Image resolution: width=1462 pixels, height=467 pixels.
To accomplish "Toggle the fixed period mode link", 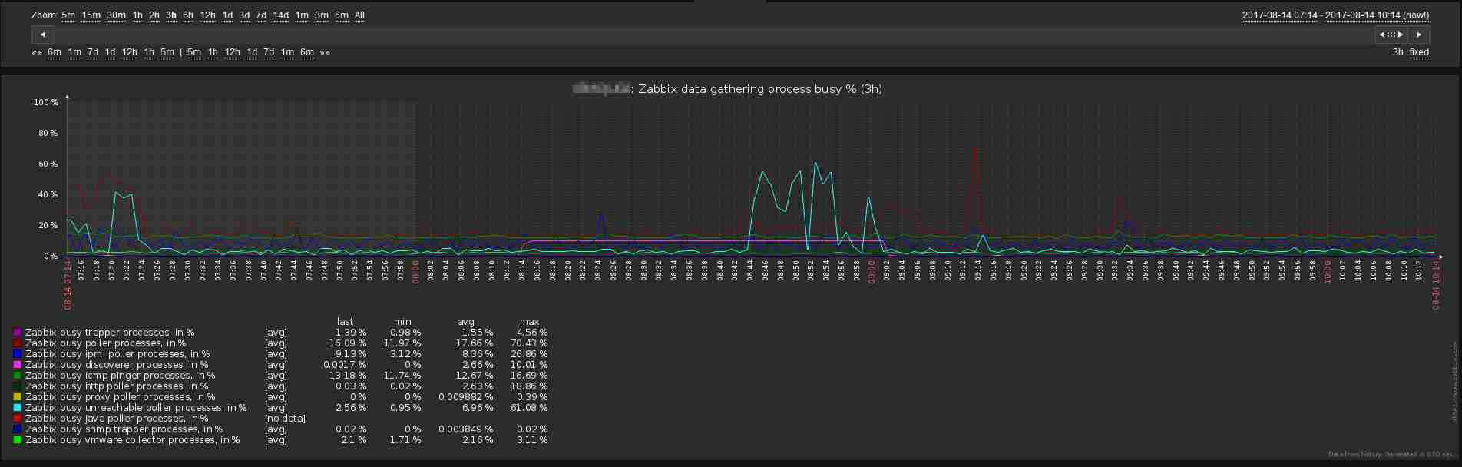I will pos(1419,53).
